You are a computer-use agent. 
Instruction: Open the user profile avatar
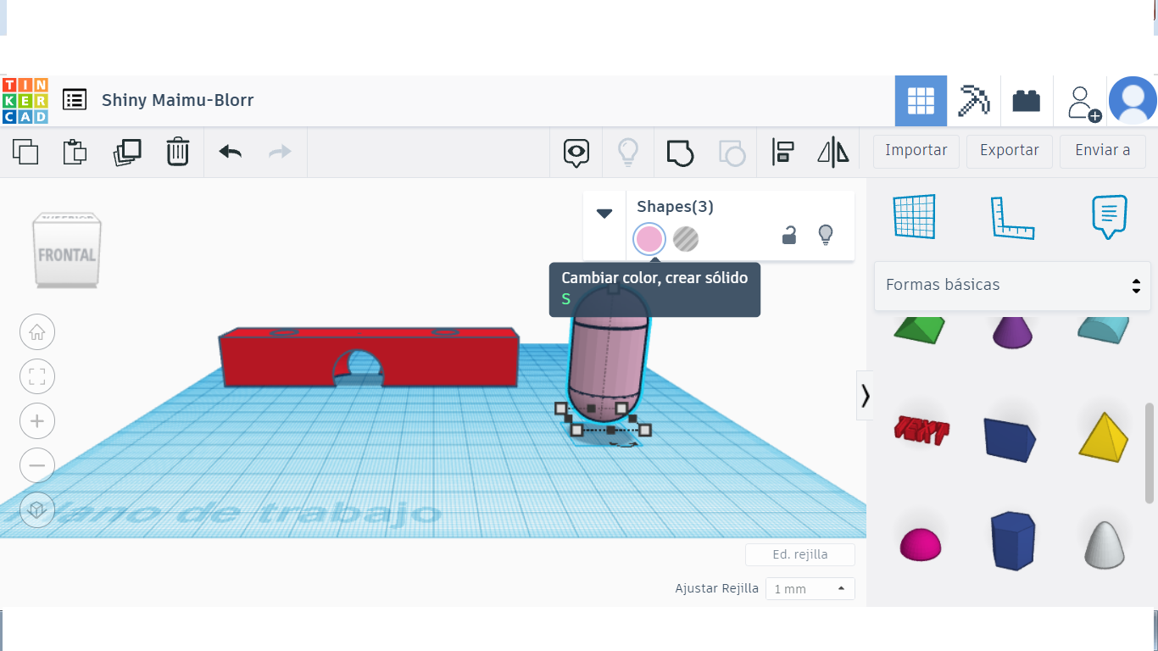pos(1133,101)
